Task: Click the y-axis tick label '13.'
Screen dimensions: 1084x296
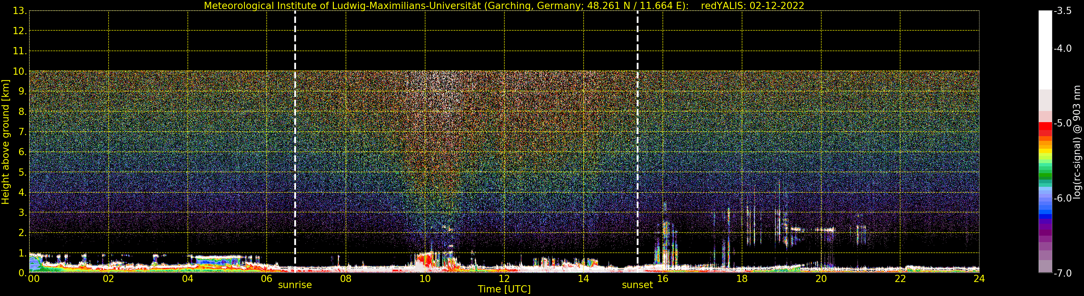Action: coord(20,11)
